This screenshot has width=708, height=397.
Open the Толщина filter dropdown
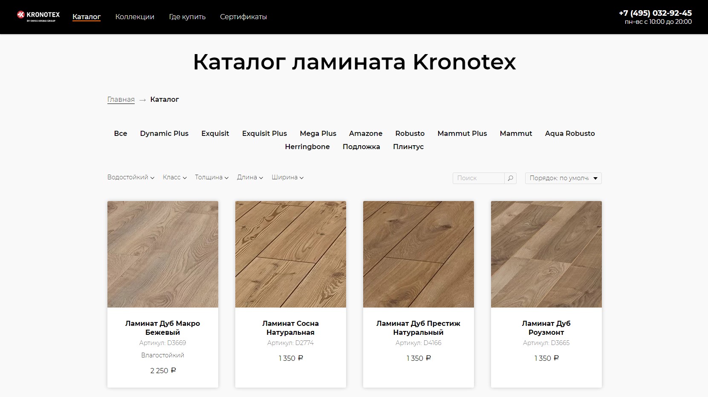211,178
